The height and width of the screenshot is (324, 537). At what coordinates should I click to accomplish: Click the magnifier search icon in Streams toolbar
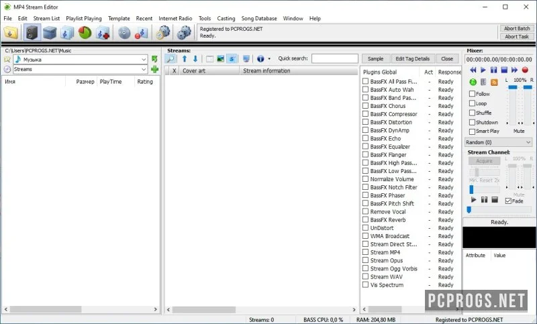170,59
